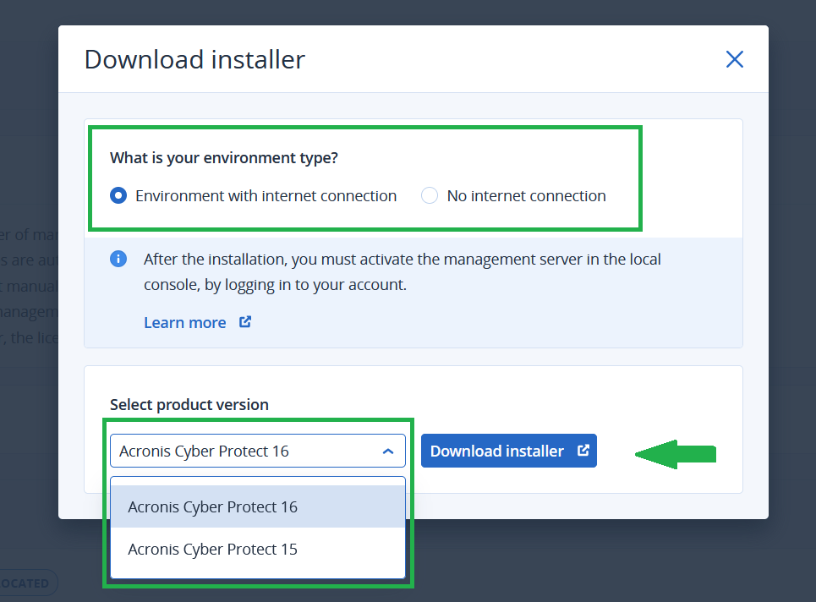Click external link icon beside Learn more
Viewport: 816px width, 602px height.
[245, 322]
